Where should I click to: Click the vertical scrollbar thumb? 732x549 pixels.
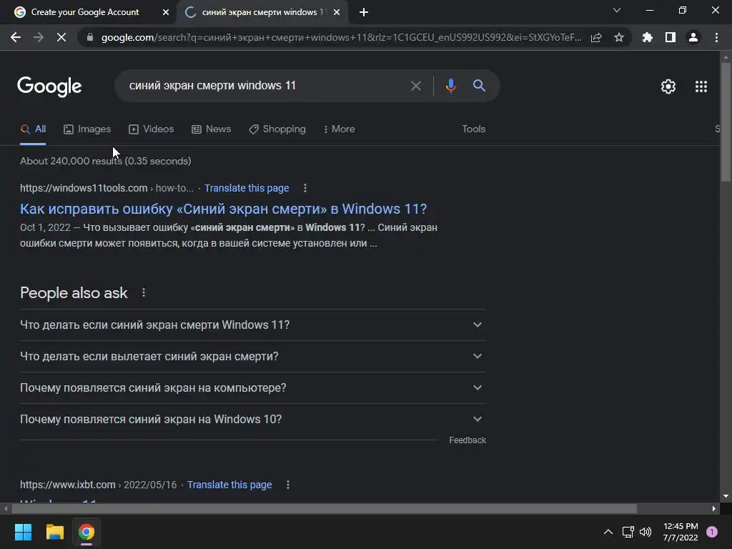726,122
